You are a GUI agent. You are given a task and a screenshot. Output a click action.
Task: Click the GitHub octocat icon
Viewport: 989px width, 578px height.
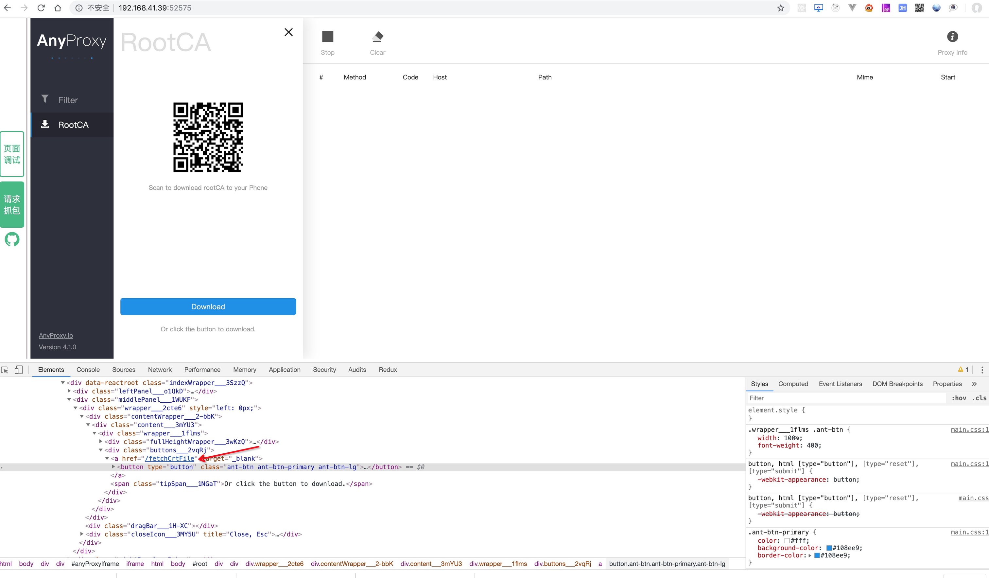coord(12,239)
